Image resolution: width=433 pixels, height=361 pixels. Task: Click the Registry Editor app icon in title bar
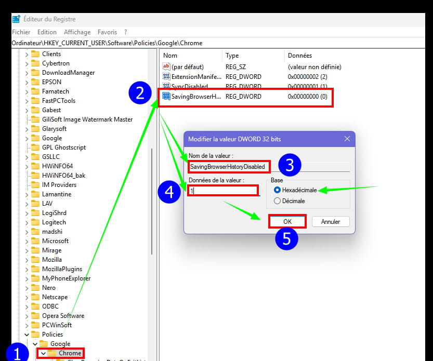[16, 19]
